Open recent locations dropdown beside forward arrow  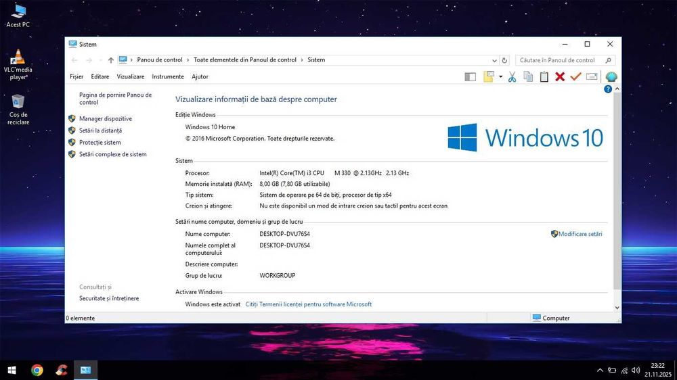coord(101,60)
